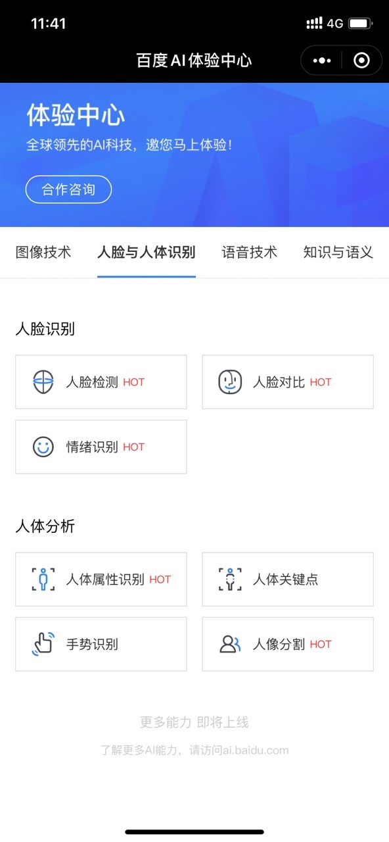This screenshot has height=842, width=389.
Task: Open the 人脸对比 HOT card
Action: point(288,382)
